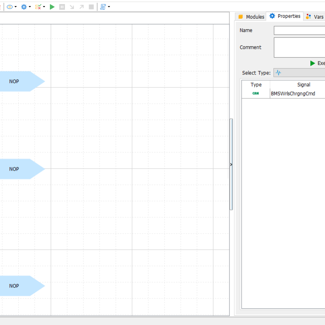
Task: Click the eye view icon in toolbar
Action: coord(10,7)
